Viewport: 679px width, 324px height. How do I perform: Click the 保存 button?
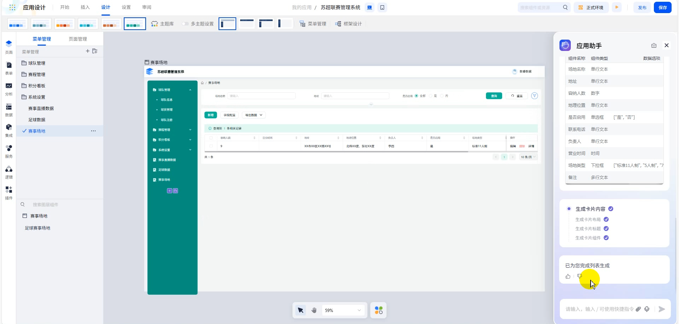662,7
